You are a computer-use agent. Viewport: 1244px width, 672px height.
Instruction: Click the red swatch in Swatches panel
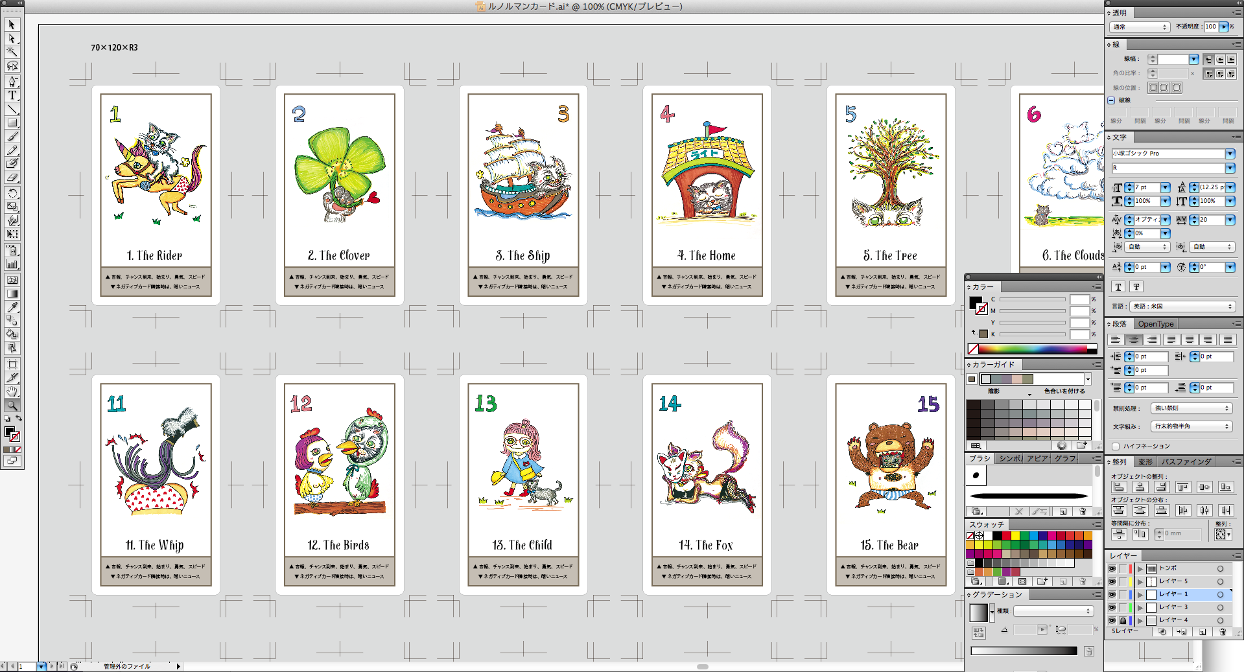1006,536
